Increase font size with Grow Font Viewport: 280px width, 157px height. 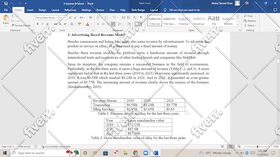point(70,18)
